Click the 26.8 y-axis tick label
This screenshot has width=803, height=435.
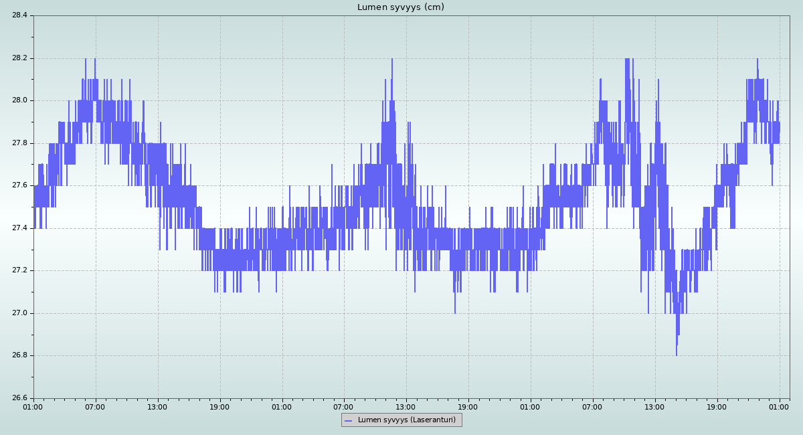19,355
